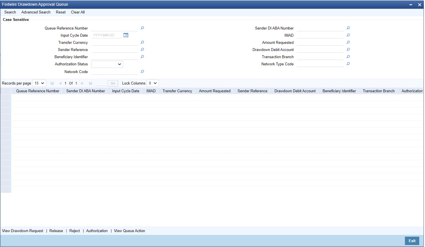
Task: Click the Exit button
Action: pyautogui.click(x=412, y=241)
